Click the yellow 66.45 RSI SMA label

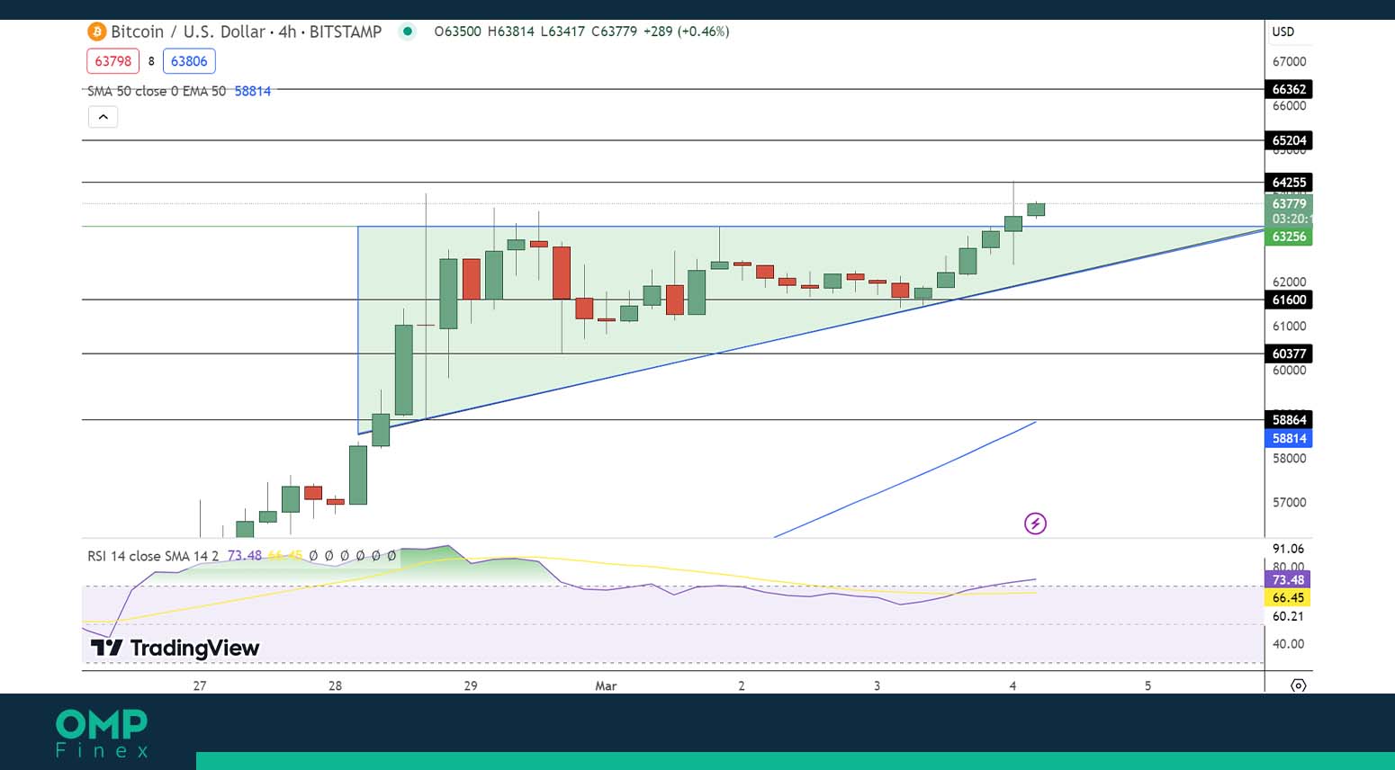(1288, 598)
